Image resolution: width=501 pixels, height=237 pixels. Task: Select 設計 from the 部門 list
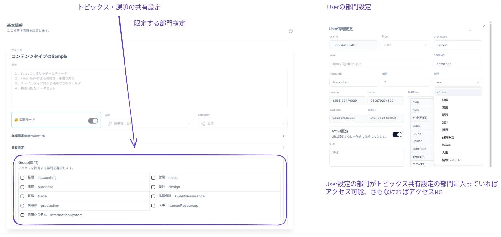458,122
